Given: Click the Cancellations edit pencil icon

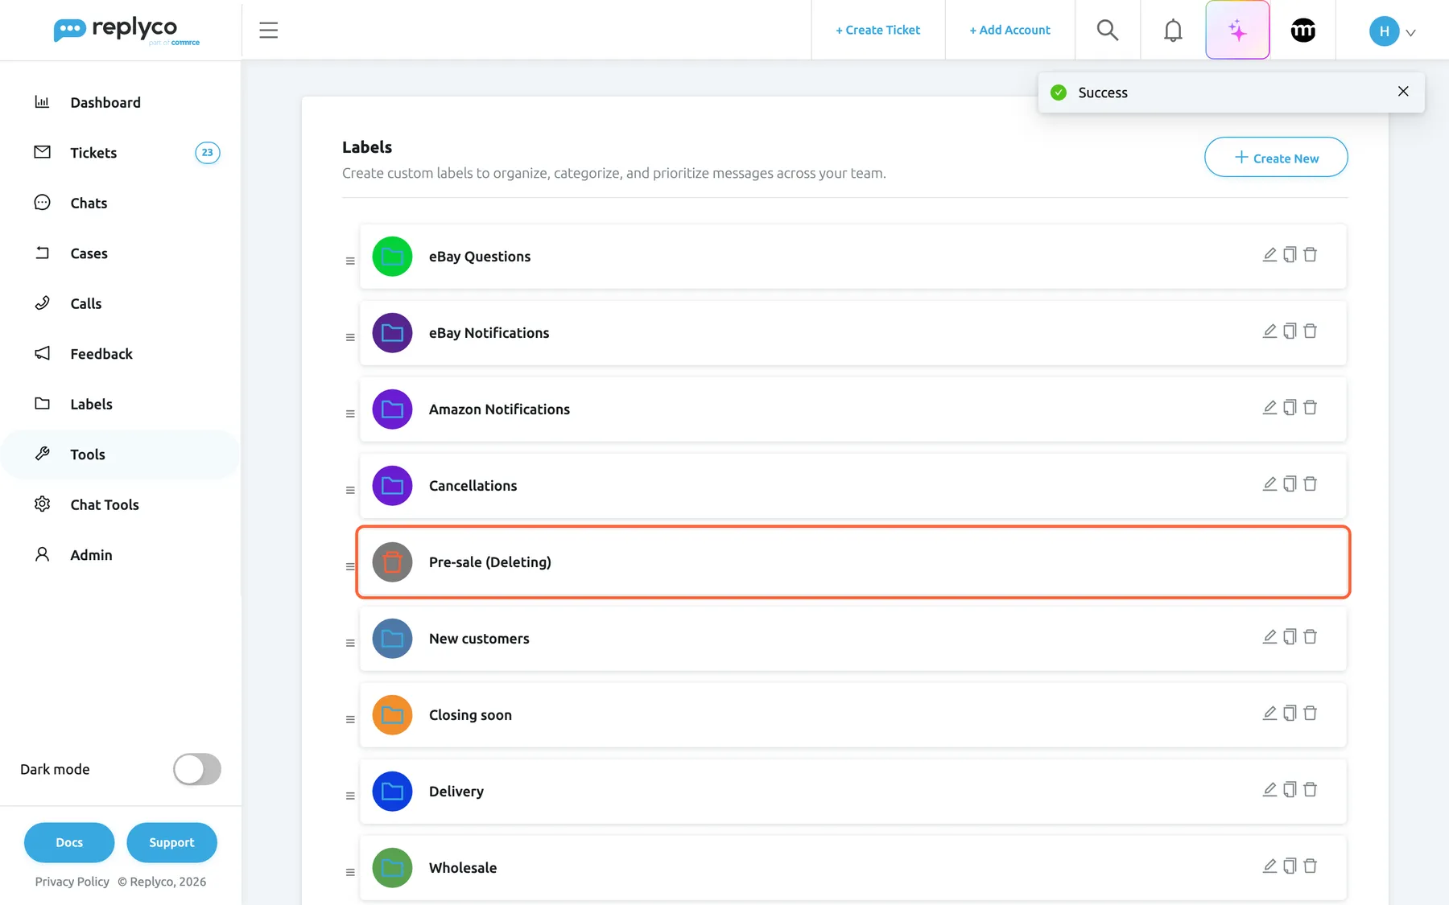Looking at the screenshot, I should pyautogui.click(x=1269, y=484).
